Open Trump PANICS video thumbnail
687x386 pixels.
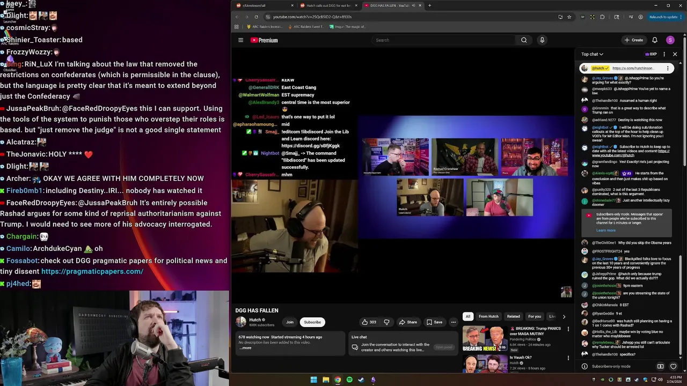(x=485, y=339)
